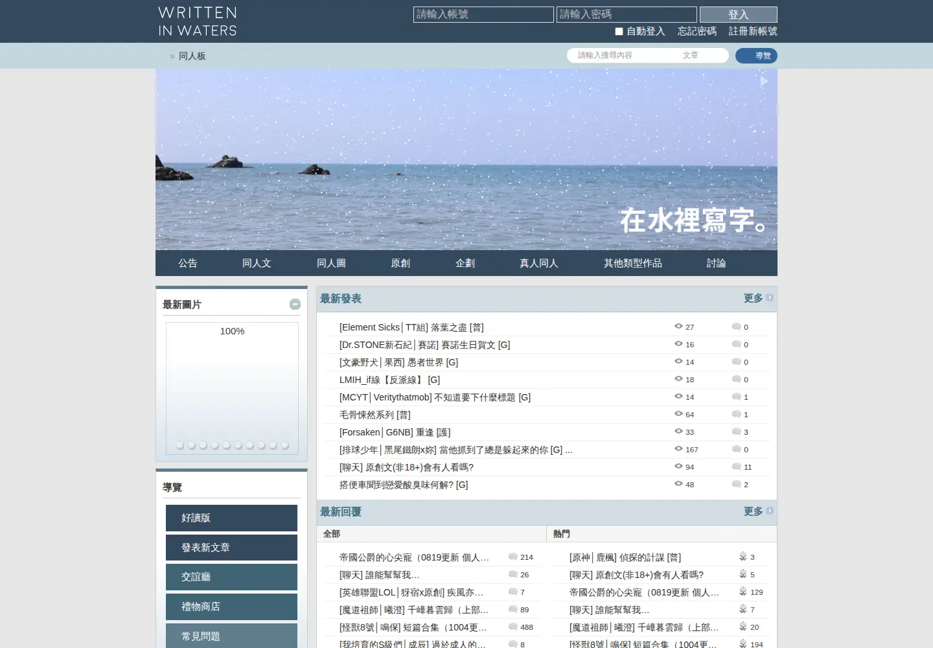This screenshot has height=648, width=933.
Task: Click the play arrow on the sea banner
Action: [x=765, y=81]
